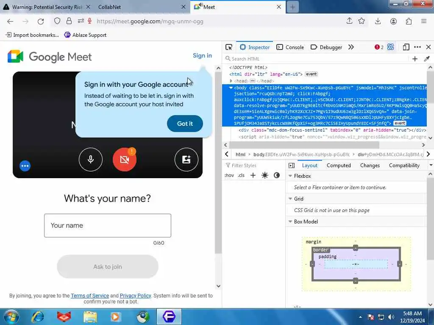Screen dimensions: 434x325
Task: Click the Got it button
Action: pyautogui.click(x=185, y=124)
